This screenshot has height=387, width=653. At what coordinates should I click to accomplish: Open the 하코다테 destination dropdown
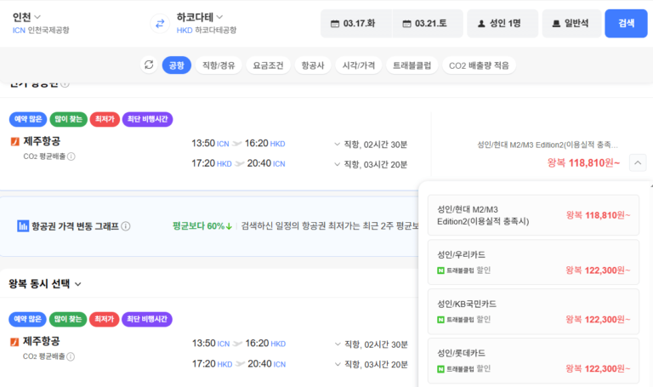[x=200, y=16]
